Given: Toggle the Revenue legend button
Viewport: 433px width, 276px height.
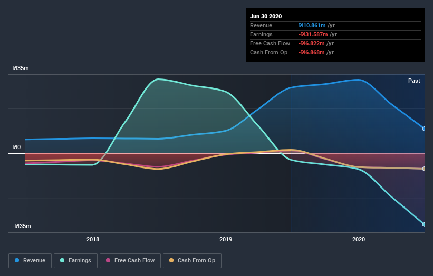Looking at the screenshot, I should point(30,261).
